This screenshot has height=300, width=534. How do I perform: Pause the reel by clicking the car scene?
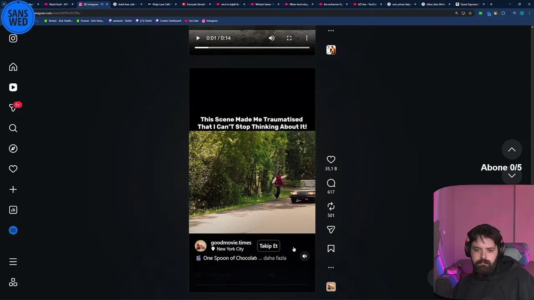click(x=252, y=182)
